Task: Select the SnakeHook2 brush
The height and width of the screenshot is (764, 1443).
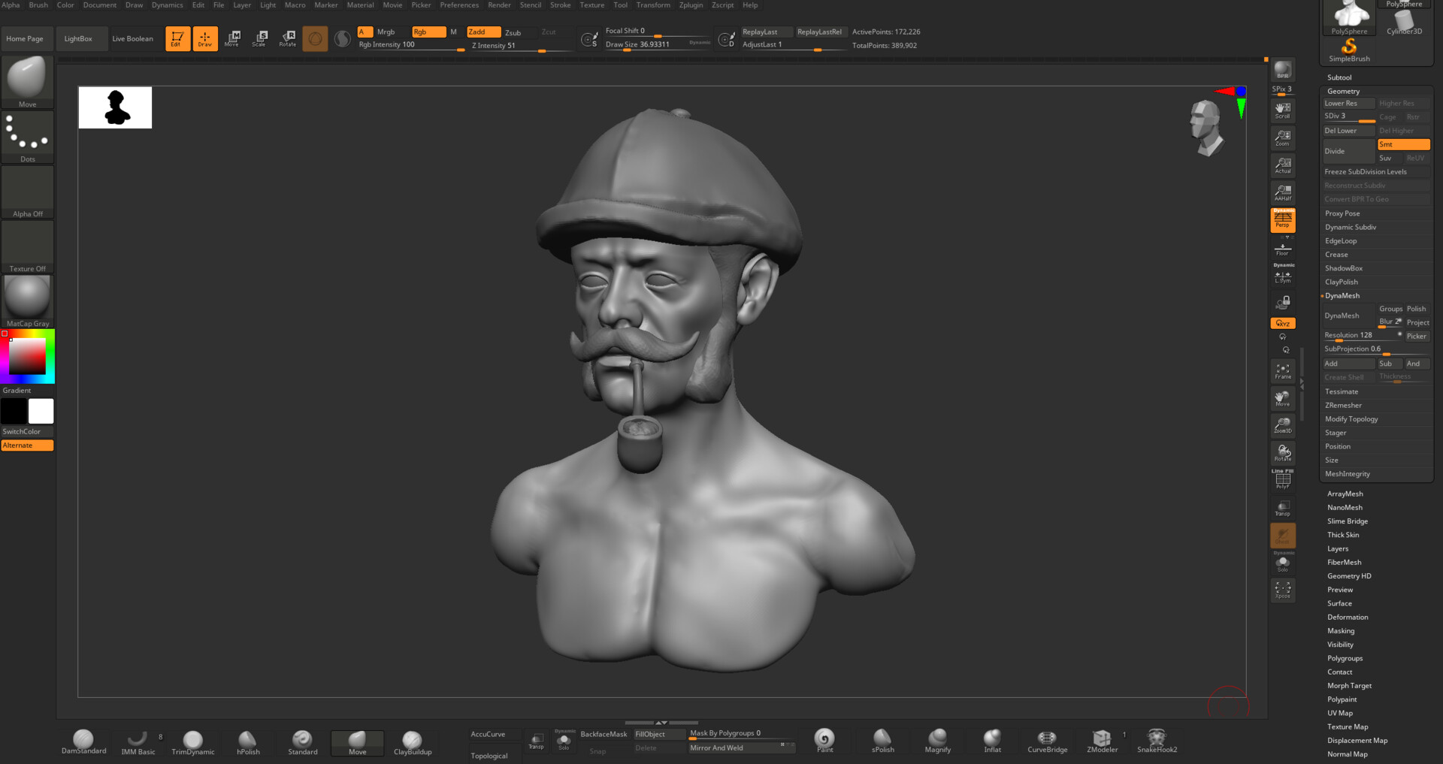Action: (x=1157, y=740)
